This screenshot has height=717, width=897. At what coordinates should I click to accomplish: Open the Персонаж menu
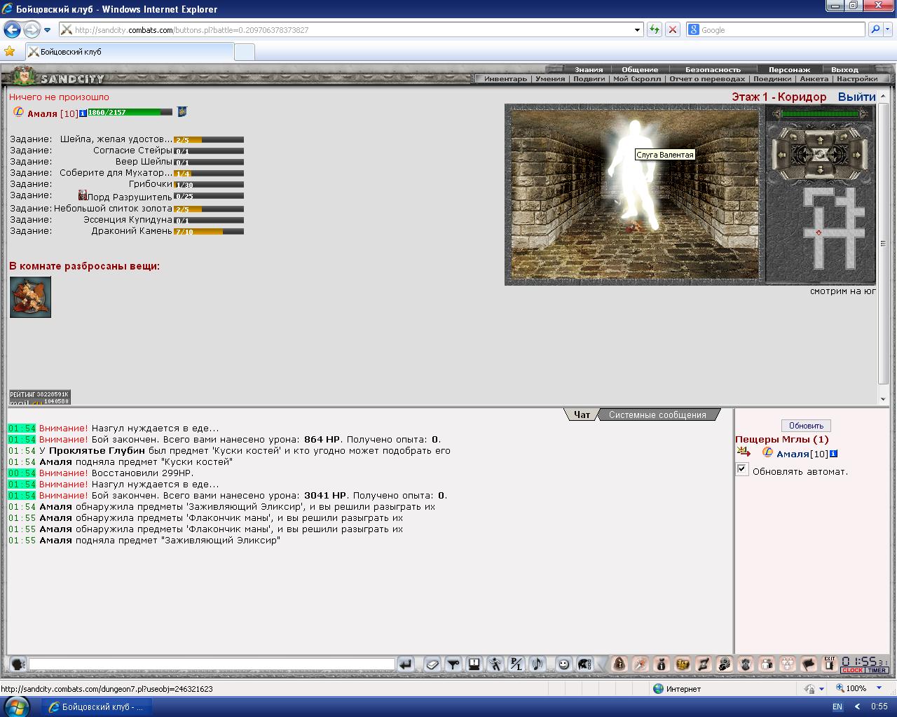coord(789,70)
